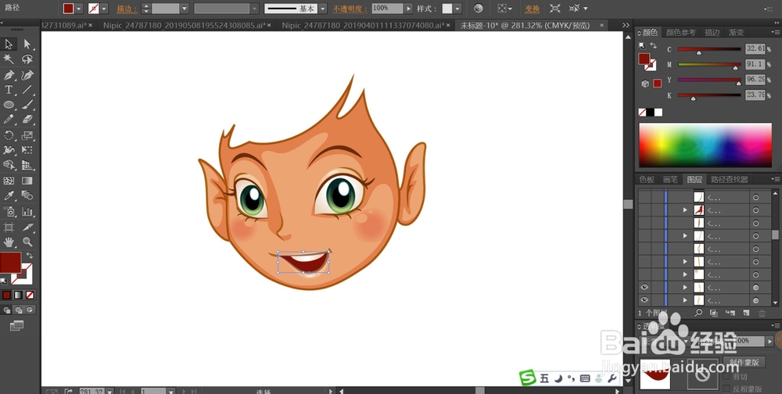782x394 pixels.
Task: Click the 不透明度 opacity link
Action: tap(350, 9)
